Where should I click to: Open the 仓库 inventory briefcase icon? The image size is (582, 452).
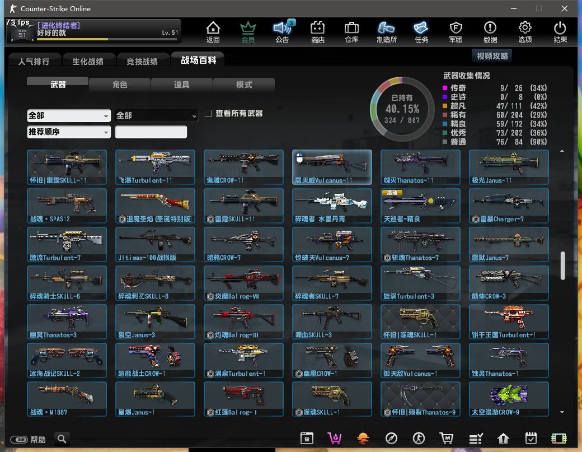pos(351,31)
